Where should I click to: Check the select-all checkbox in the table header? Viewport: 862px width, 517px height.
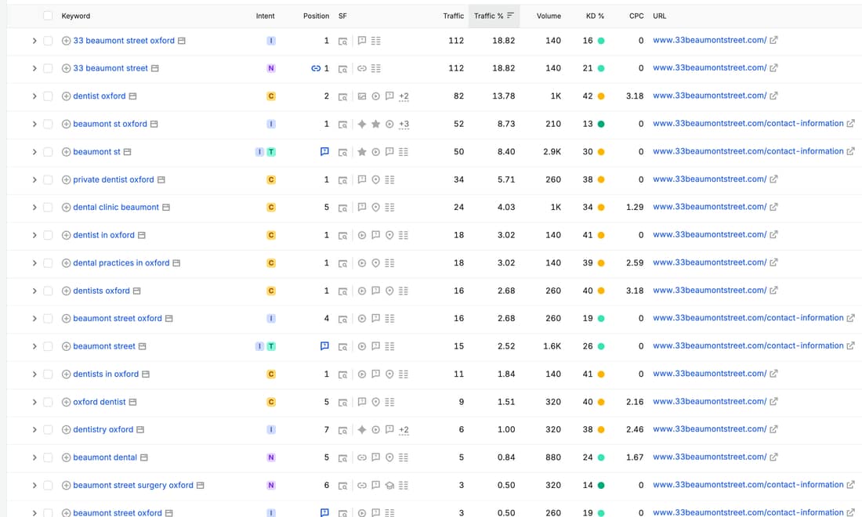pos(48,16)
